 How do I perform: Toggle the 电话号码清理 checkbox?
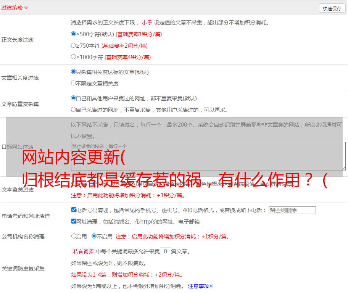click(74, 210)
